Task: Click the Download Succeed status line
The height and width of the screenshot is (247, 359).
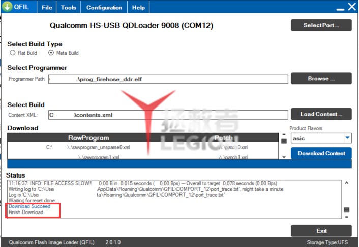Action: [29, 206]
